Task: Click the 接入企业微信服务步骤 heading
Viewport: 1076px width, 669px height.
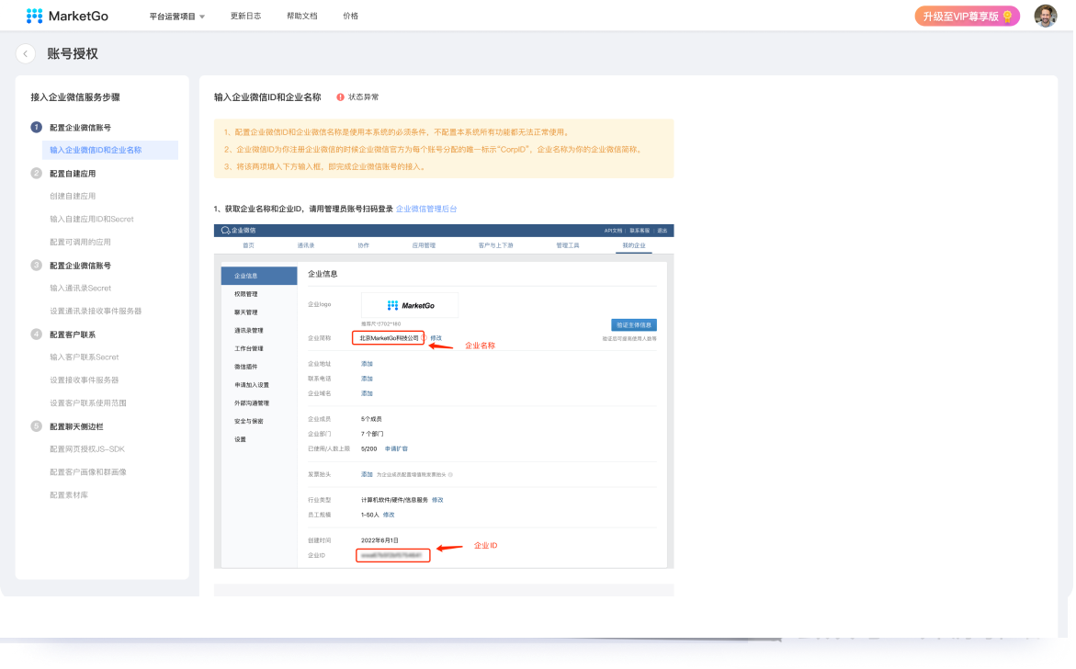Action: (75, 97)
